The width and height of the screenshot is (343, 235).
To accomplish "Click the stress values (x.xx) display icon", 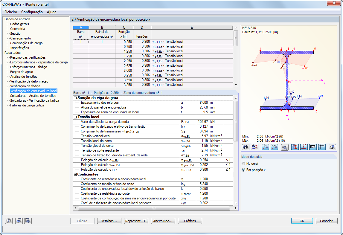I will (x=274, y=147).
